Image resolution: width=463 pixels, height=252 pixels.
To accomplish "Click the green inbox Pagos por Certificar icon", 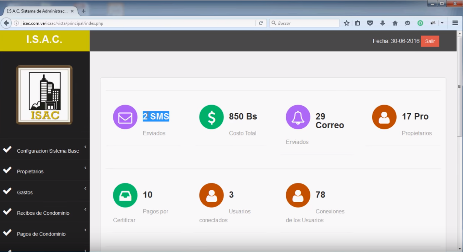I will [125, 195].
